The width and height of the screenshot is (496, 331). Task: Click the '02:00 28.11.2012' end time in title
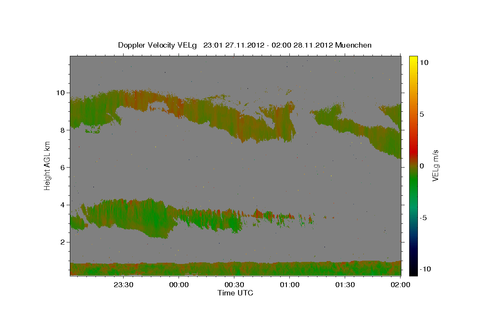[x=303, y=45]
